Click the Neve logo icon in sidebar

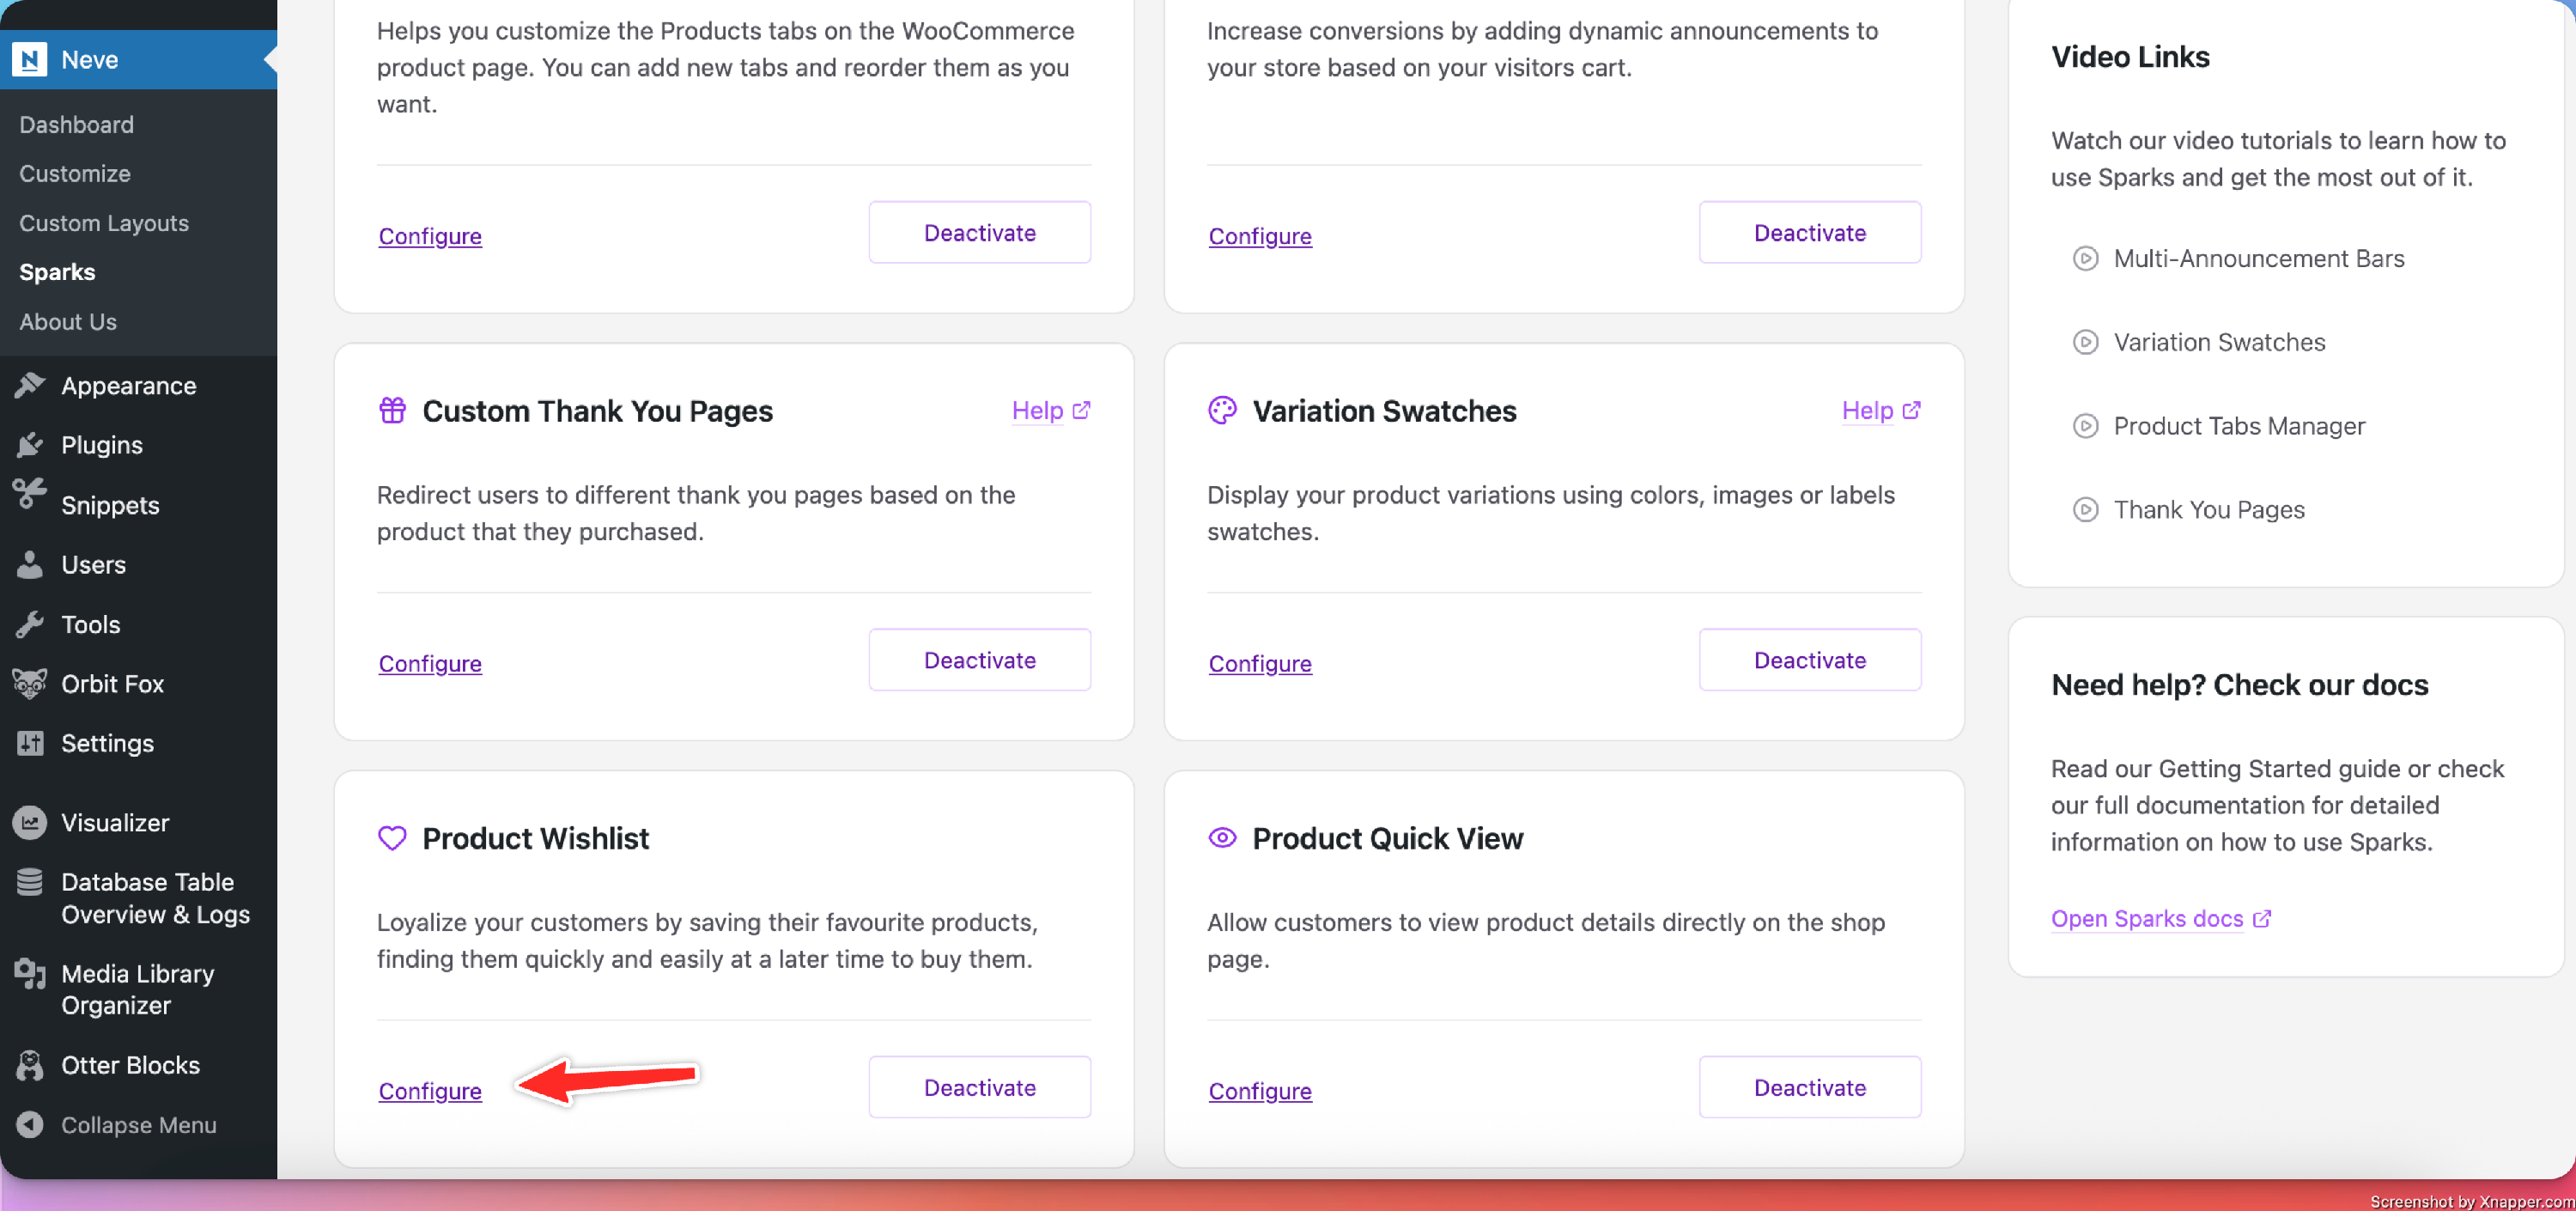click(30, 60)
